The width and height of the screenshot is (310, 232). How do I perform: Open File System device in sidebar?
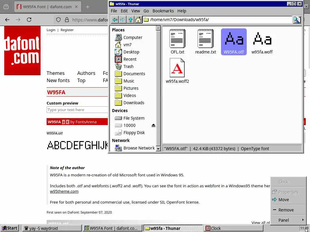(130, 118)
